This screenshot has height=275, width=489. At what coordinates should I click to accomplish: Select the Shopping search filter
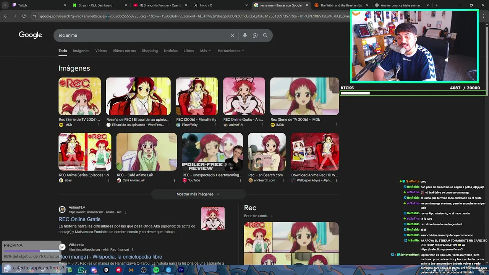(150, 51)
